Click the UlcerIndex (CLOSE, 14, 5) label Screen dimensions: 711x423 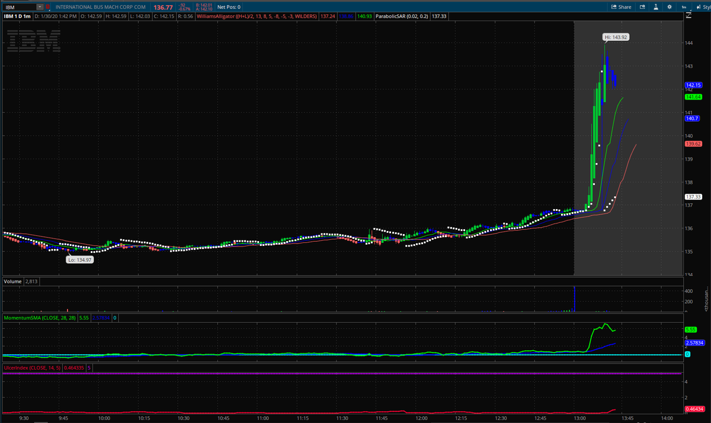32,368
